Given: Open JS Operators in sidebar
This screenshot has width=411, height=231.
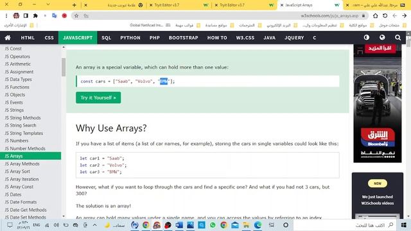Looking at the screenshot, I should click(x=17, y=56).
